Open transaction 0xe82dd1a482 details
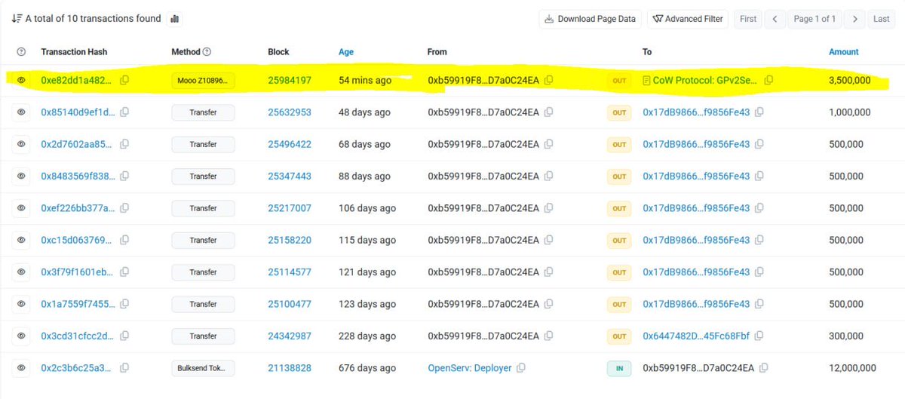This screenshot has width=905, height=399. 78,80
